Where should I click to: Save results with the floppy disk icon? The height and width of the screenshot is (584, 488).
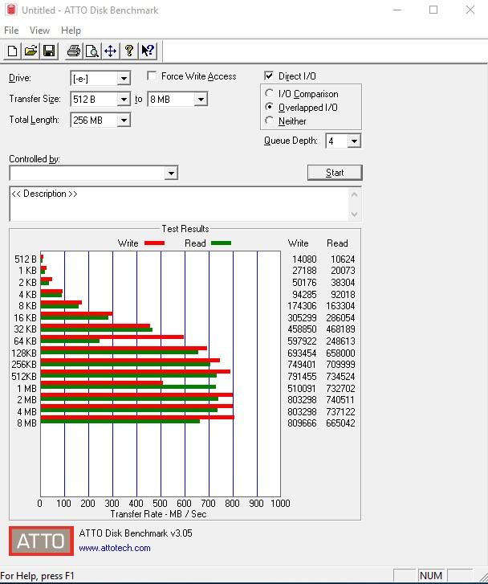coord(49,51)
